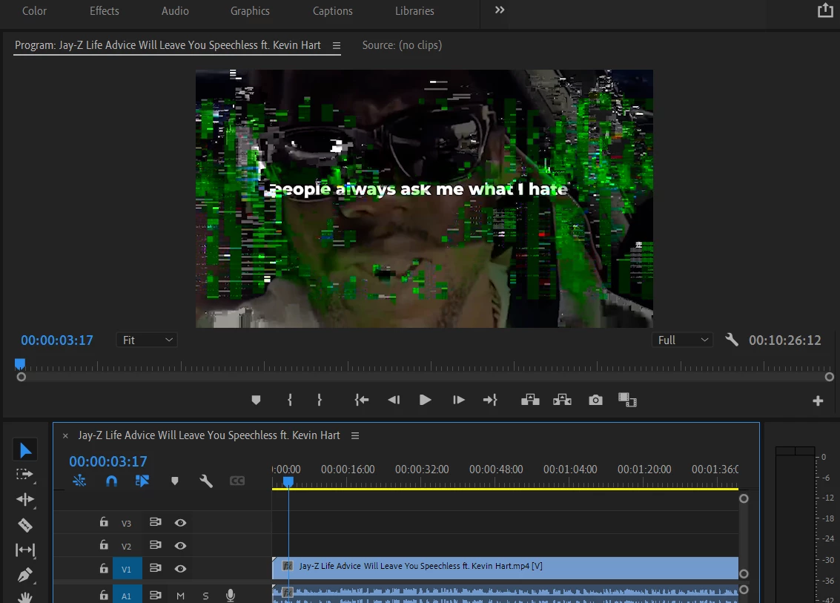Click Mark Out bracket button
Image resolution: width=840 pixels, height=603 pixels.
[320, 400]
